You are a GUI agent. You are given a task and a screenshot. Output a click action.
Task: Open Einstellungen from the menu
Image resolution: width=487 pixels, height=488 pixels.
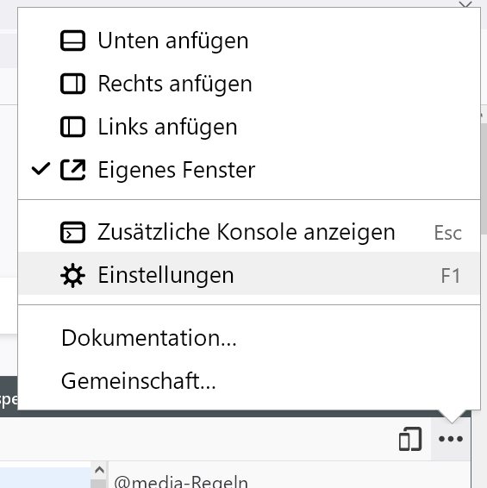[249, 275]
